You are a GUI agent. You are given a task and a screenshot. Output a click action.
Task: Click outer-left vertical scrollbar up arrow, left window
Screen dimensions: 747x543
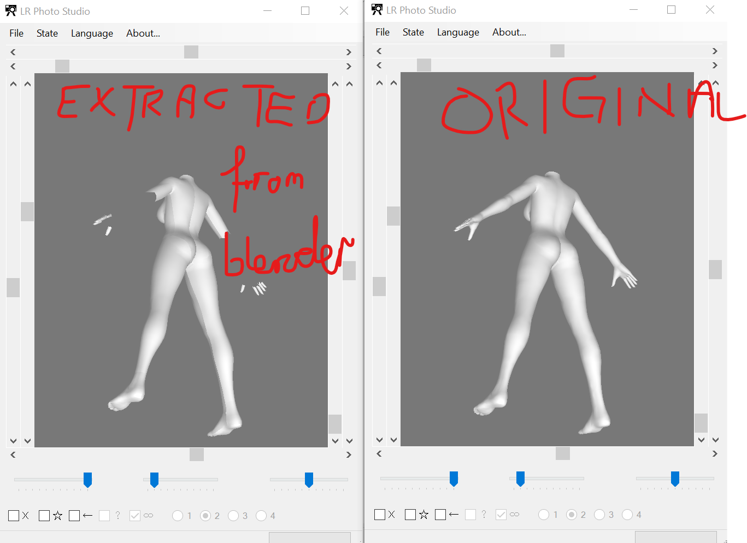(x=13, y=84)
